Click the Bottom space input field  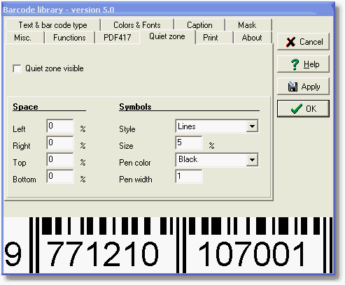click(60, 176)
